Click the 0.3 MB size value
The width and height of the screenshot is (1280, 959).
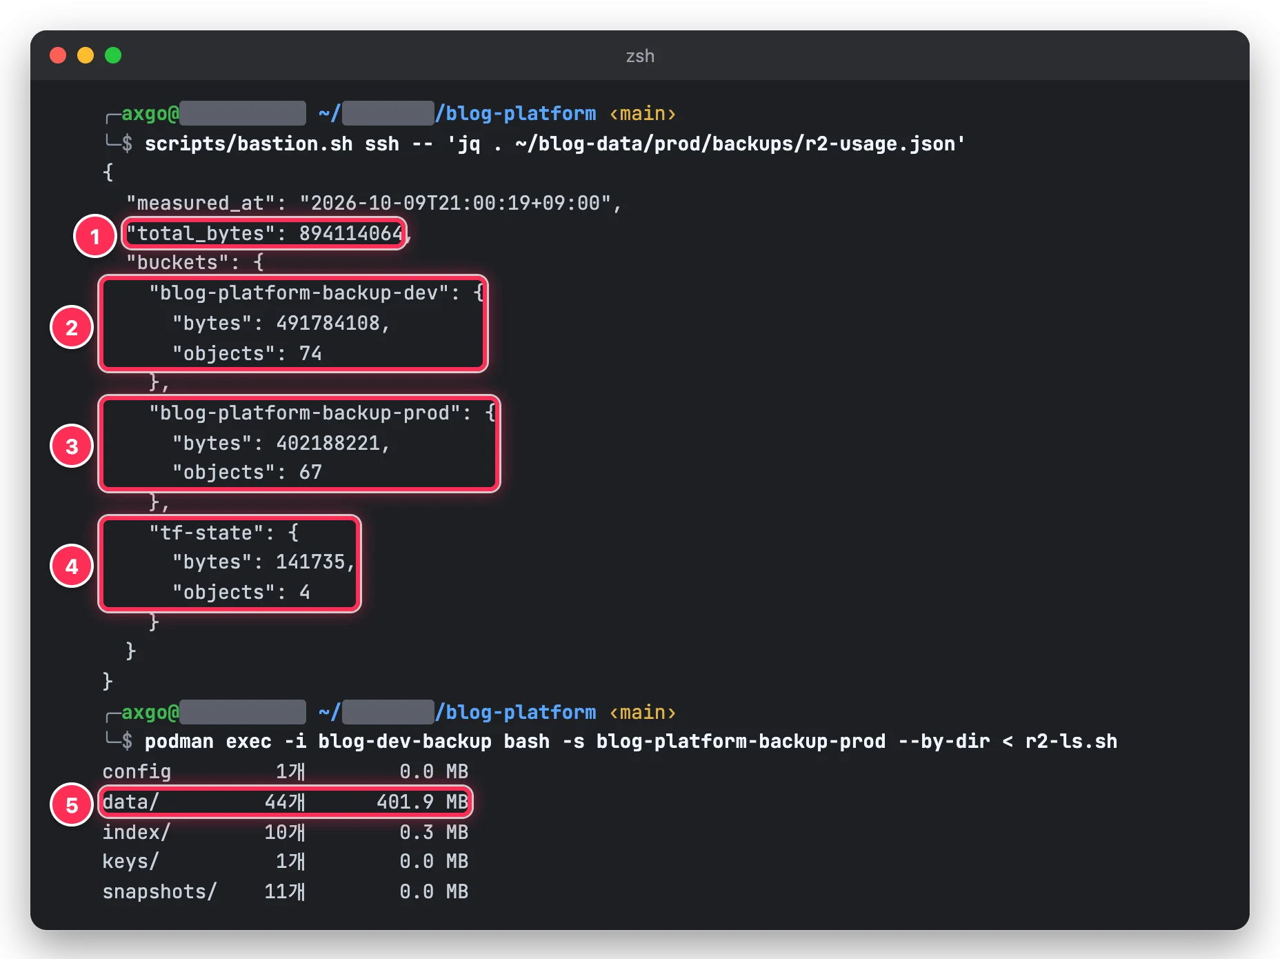tap(434, 832)
